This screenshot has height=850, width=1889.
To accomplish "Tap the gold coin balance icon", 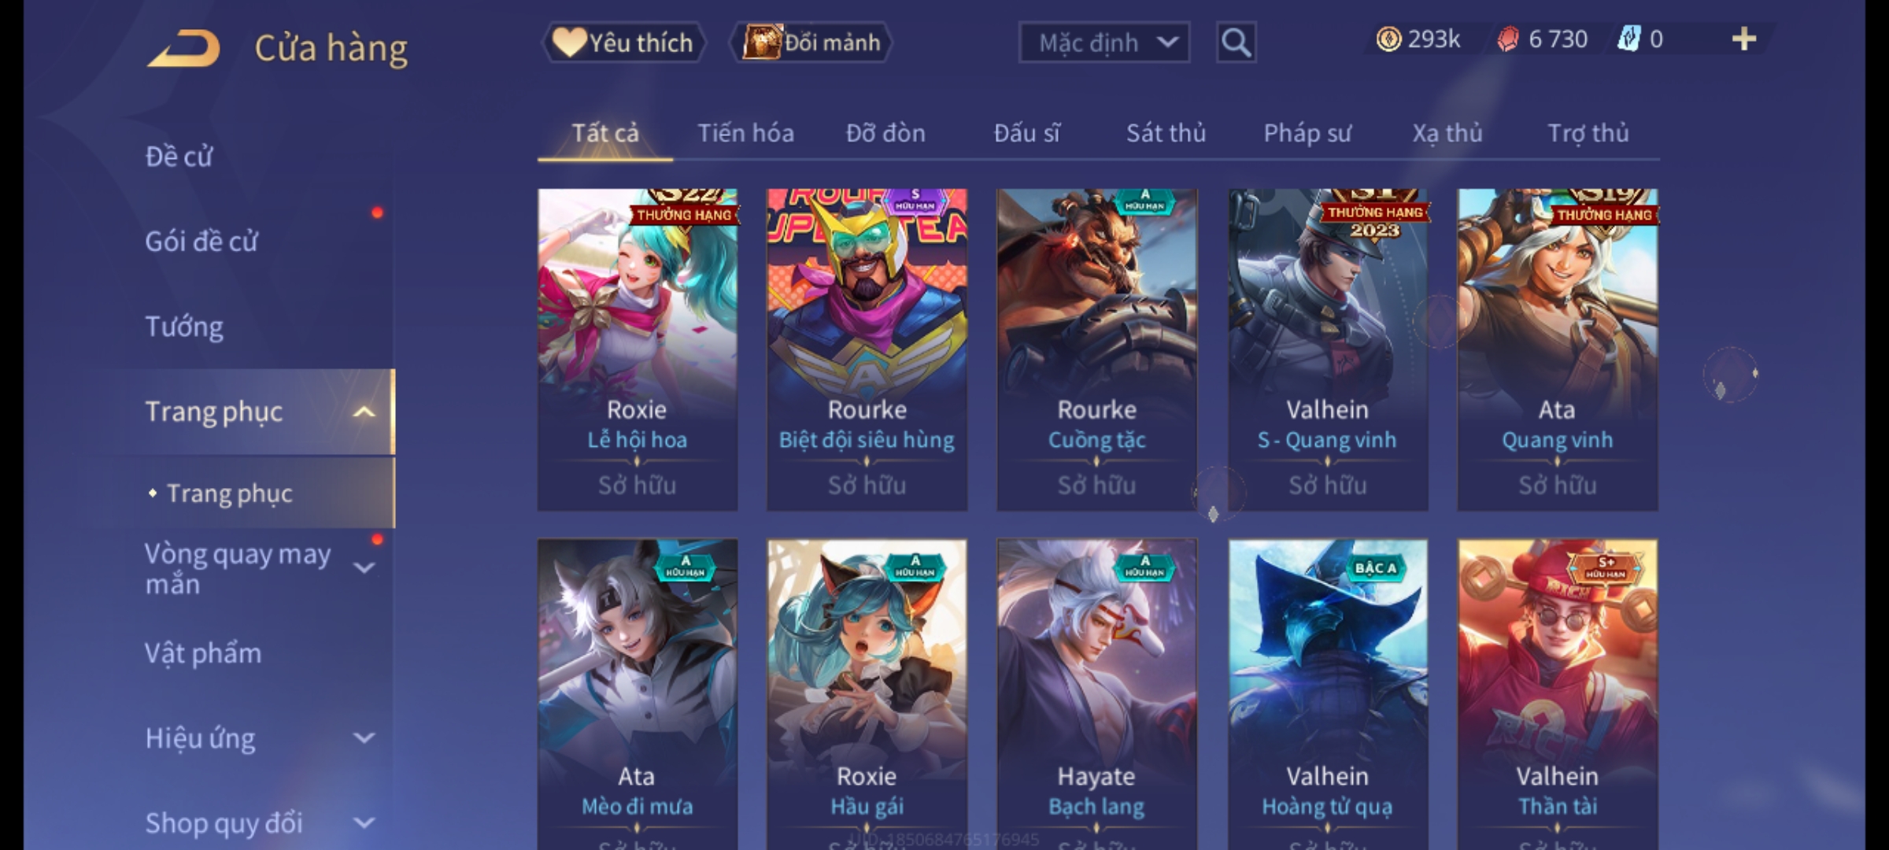I will (1388, 39).
